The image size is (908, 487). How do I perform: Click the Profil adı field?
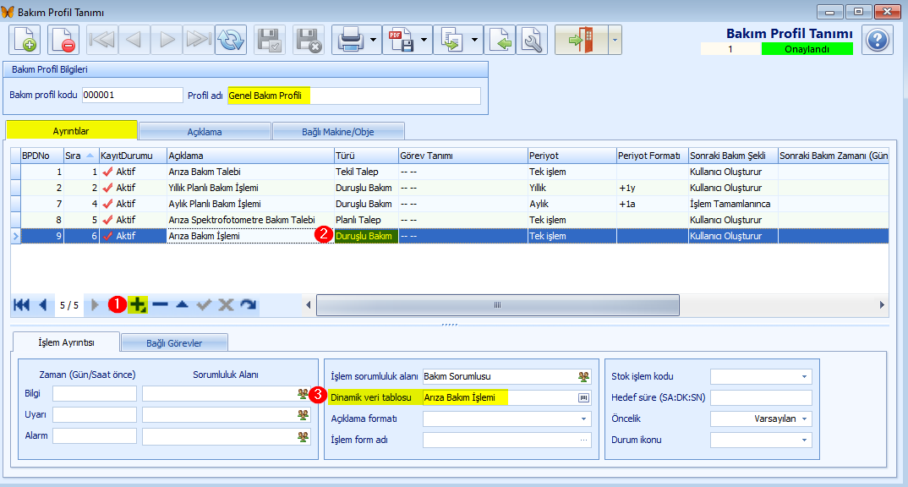[354, 96]
